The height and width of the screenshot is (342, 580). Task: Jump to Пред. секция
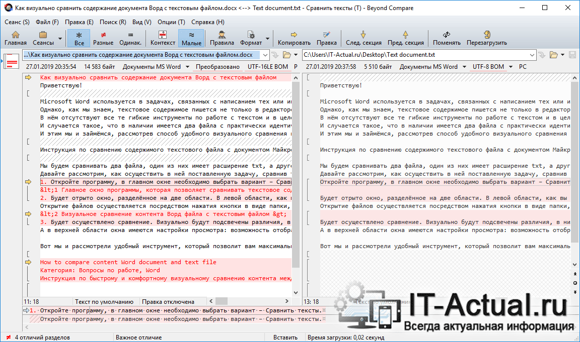click(x=405, y=38)
